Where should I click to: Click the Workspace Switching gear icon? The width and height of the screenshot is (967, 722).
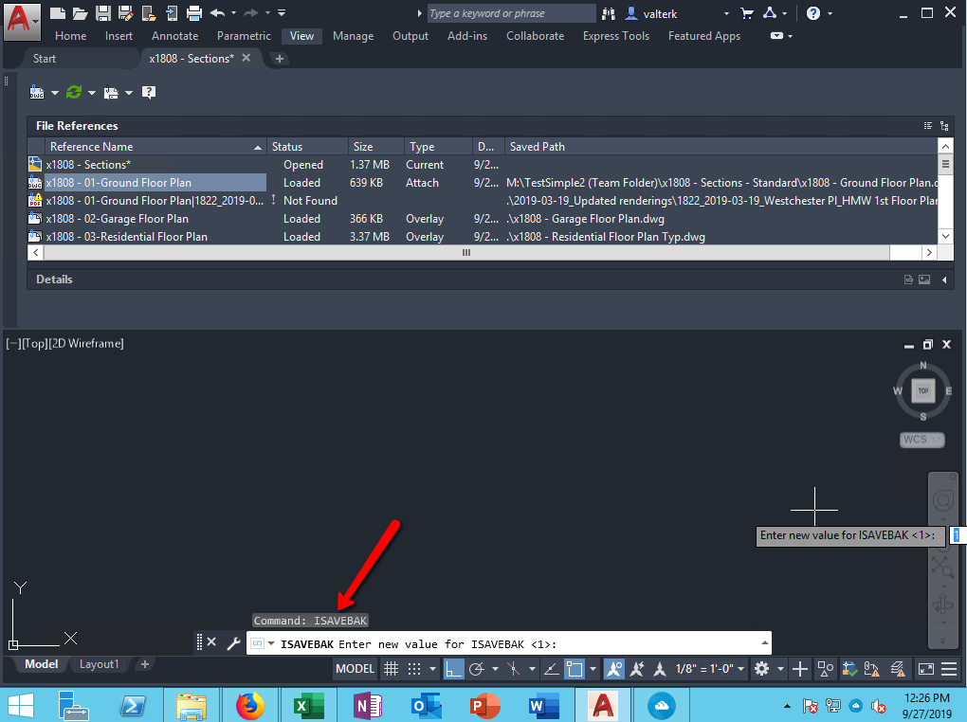(761, 669)
